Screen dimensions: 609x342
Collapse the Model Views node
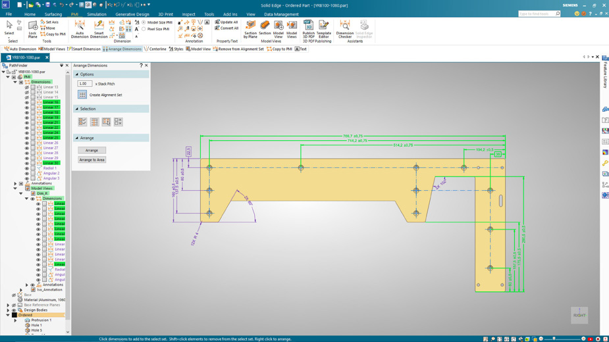tap(16, 188)
